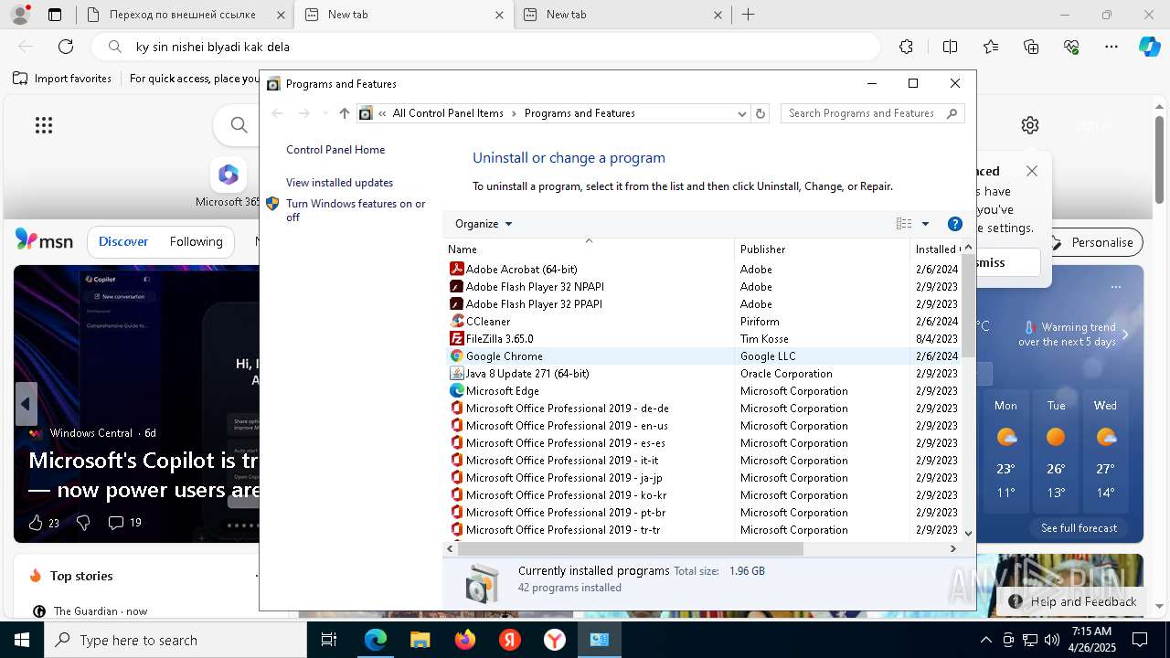Click the horizontal scrollbar of the programs list
This screenshot has height=658, width=1170.
point(630,549)
